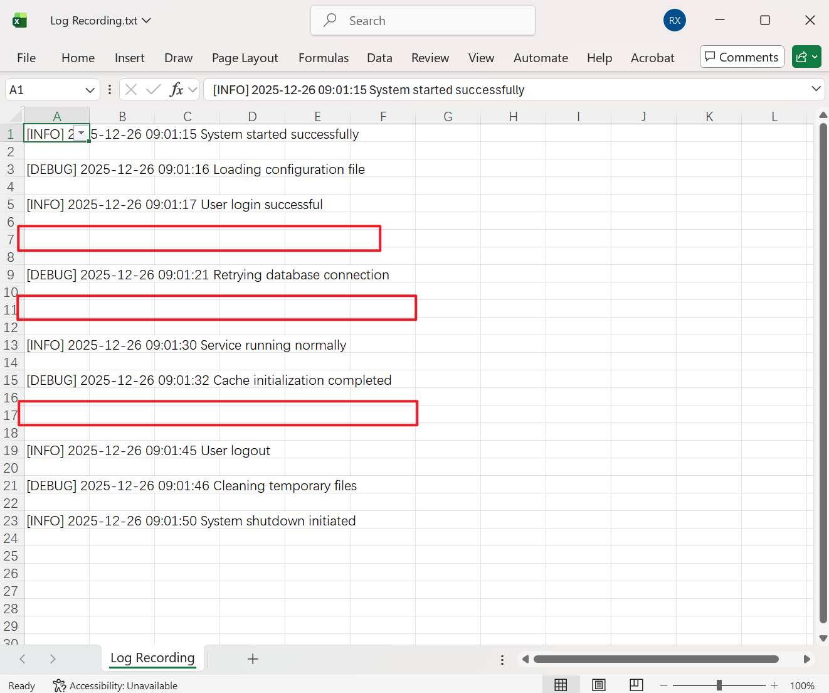829x693 pixels.
Task: Open the Formulas ribbon tab
Action: (323, 58)
